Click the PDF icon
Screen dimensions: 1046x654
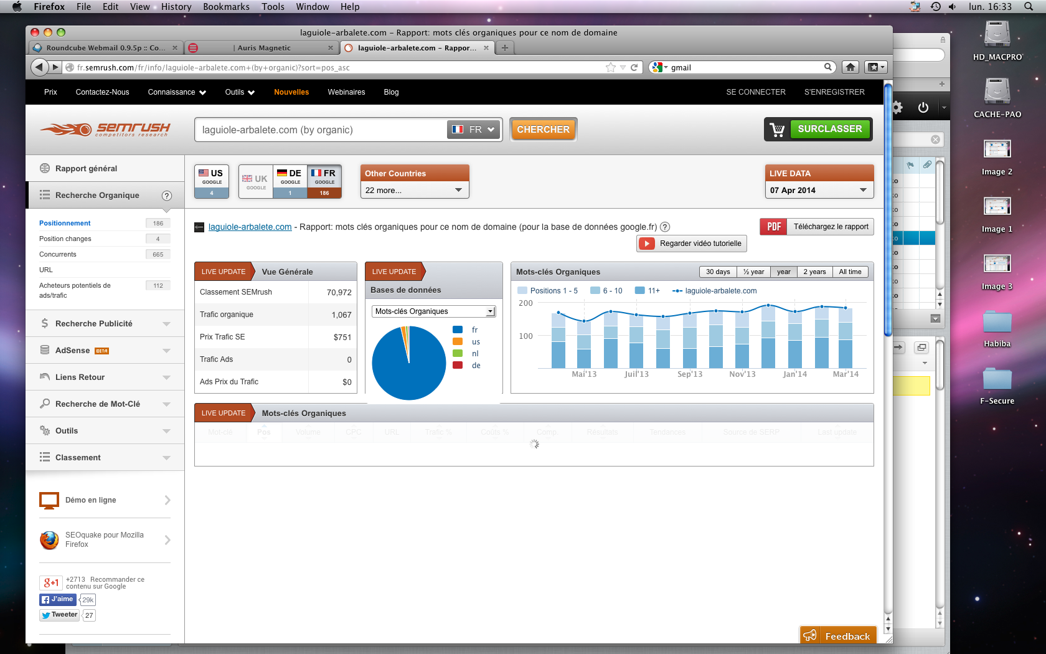774,227
